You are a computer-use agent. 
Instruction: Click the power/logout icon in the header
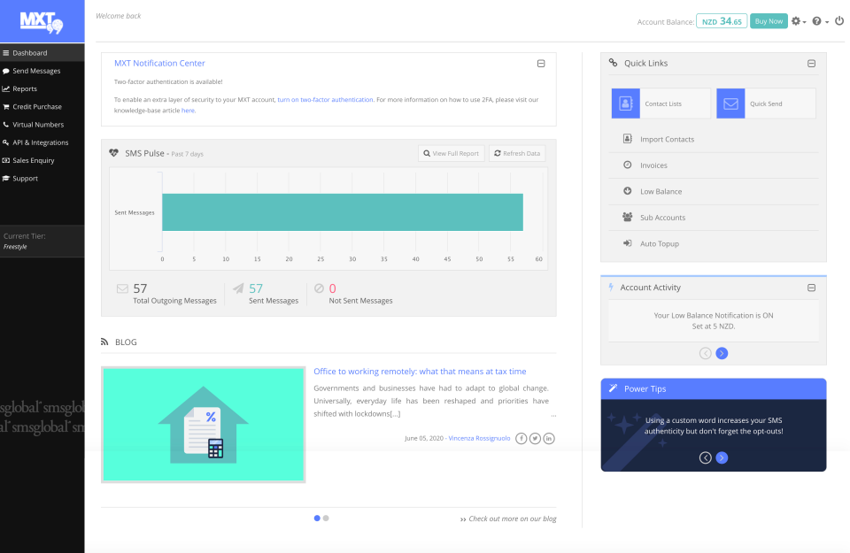click(x=838, y=20)
